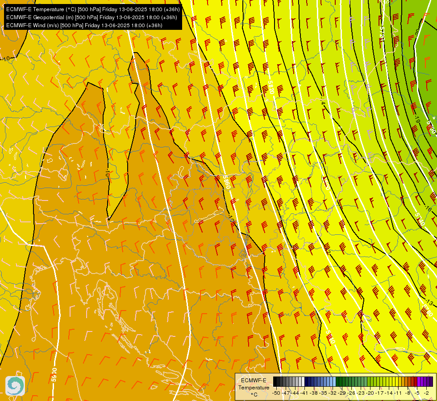Click the 5840 geopotential contour label
The height and width of the screenshot is (401, 437).
point(330,337)
